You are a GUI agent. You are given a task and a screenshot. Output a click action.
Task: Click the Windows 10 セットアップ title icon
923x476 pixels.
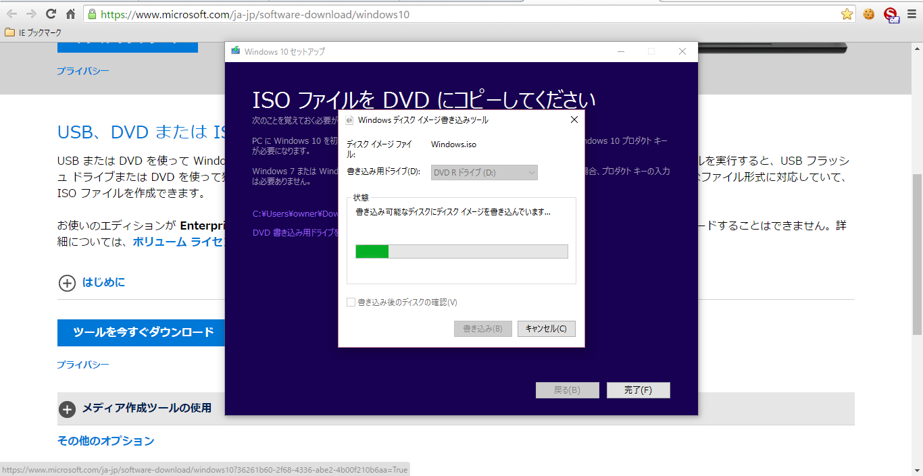click(x=235, y=51)
